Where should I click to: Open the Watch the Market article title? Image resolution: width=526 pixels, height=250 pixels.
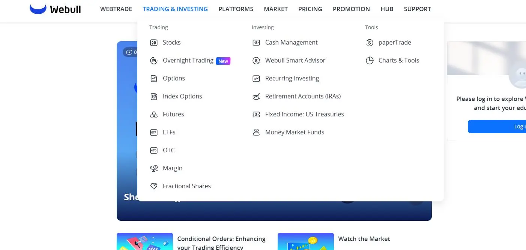pyautogui.click(x=364, y=239)
